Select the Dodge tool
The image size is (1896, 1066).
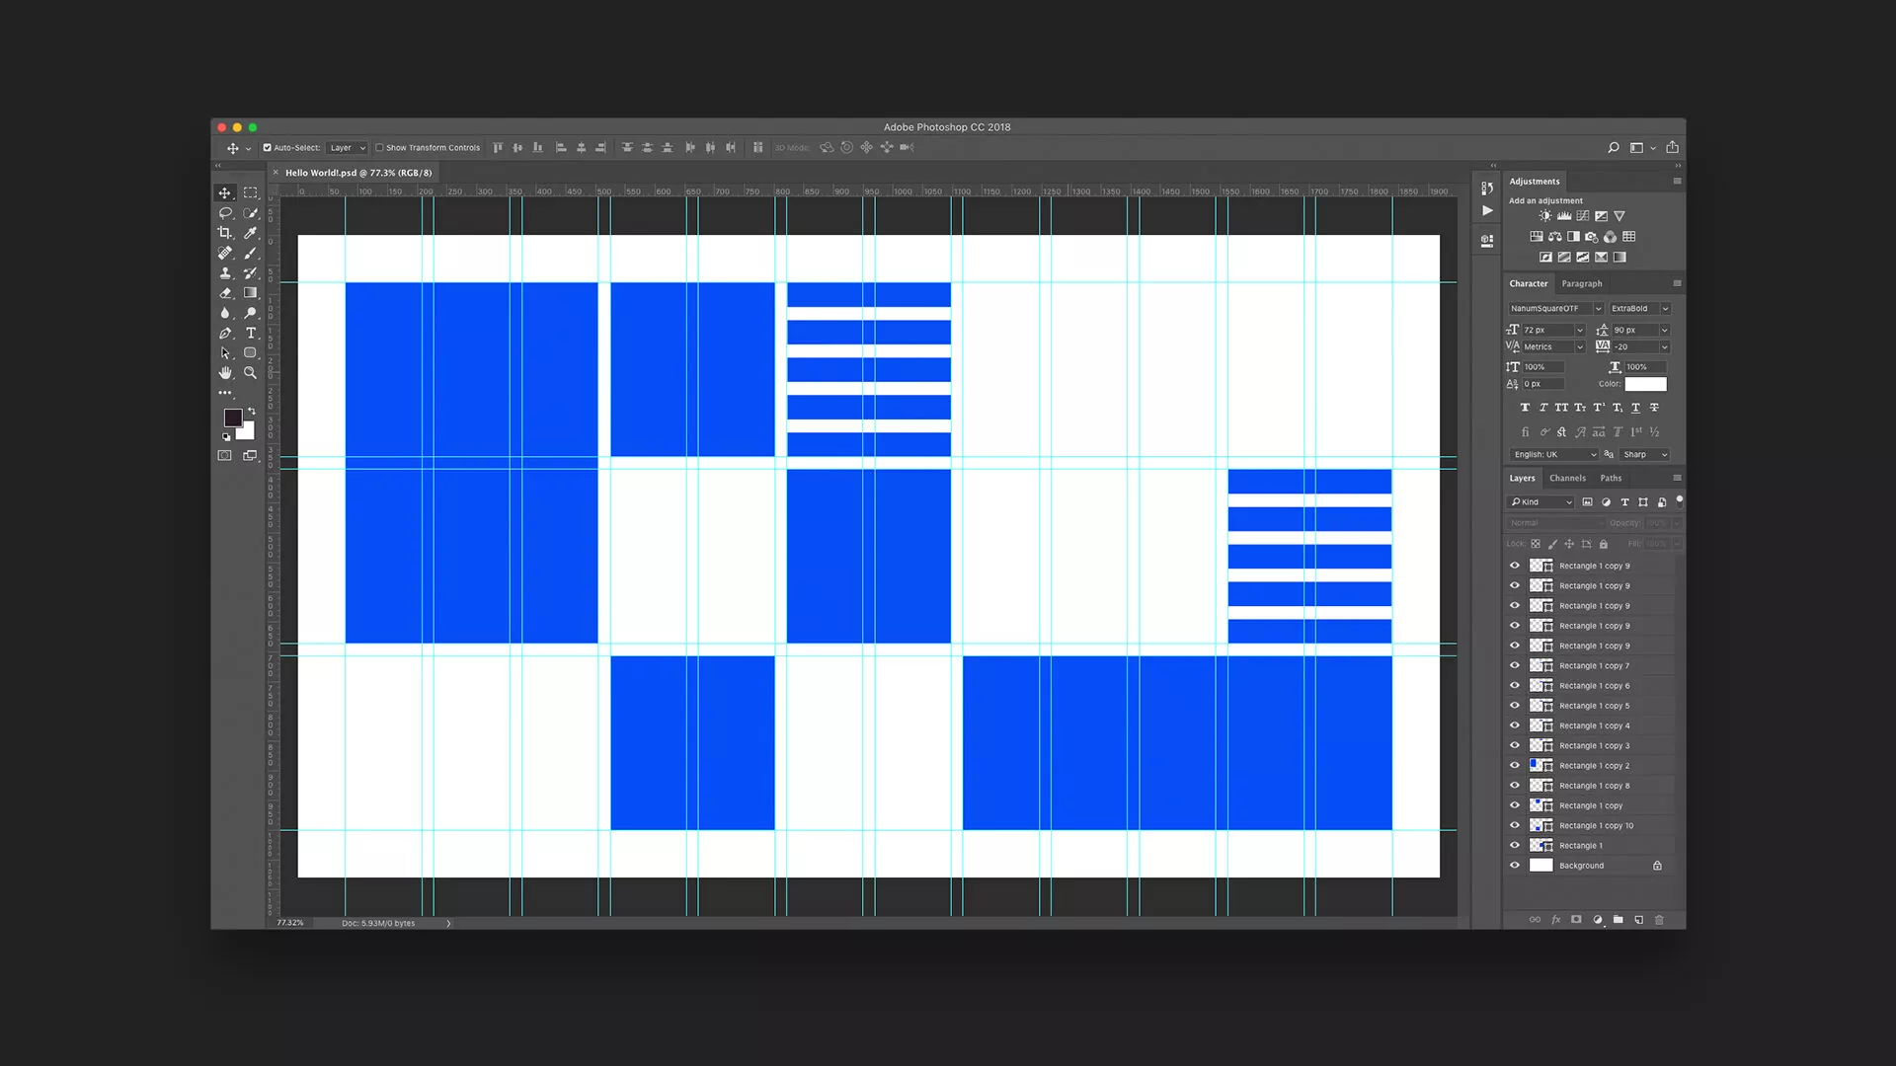(251, 313)
